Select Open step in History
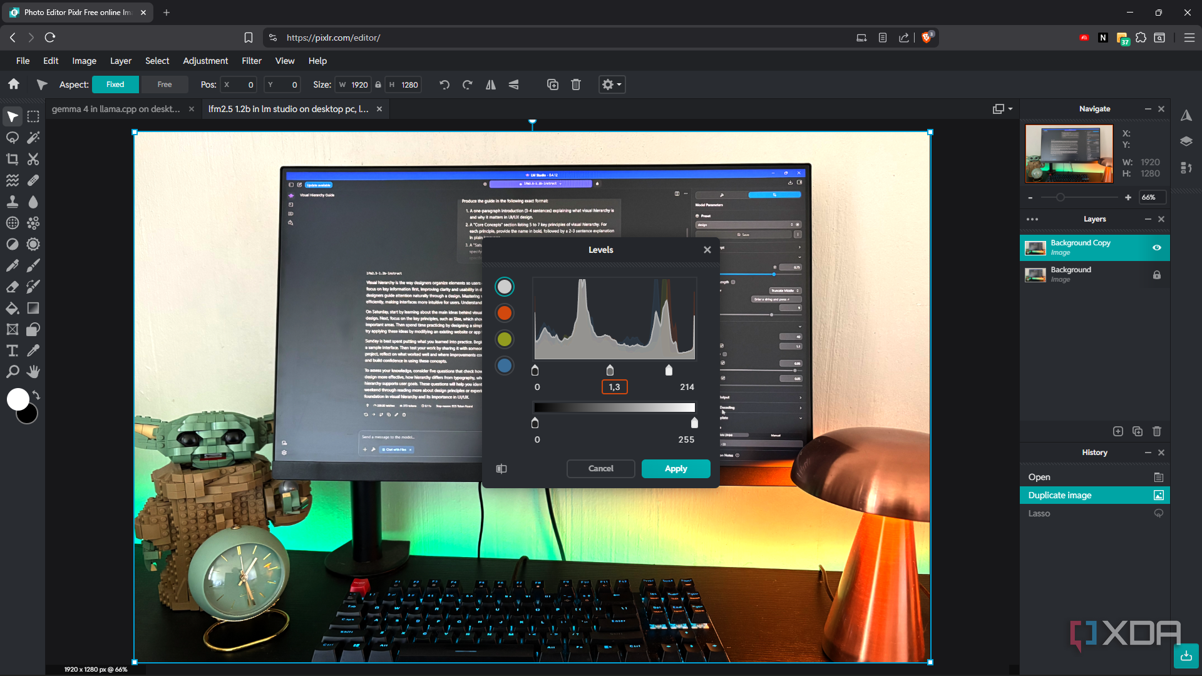The width and height of the screenshot is (1202, 676). [1094, 477]
